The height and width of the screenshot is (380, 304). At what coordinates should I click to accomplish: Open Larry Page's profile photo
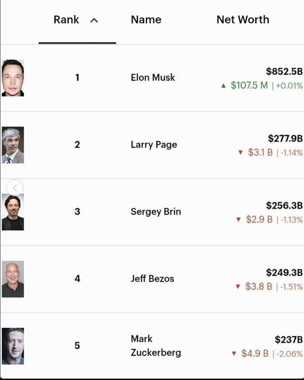[x=13, y=145]
